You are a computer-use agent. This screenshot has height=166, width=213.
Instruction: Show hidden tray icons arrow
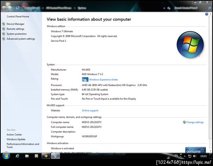185,156
